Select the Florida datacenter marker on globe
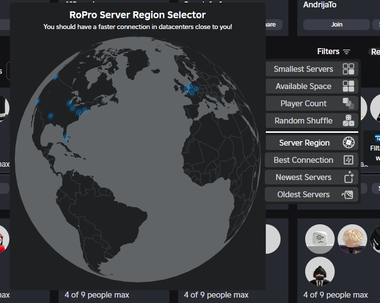The height and width of the screenshot is (303, 380). pyautogui.click(x=65, y=138)
